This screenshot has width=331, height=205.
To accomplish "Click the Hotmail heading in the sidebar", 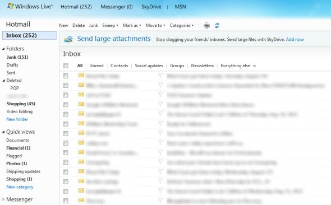I will [18, 24].
